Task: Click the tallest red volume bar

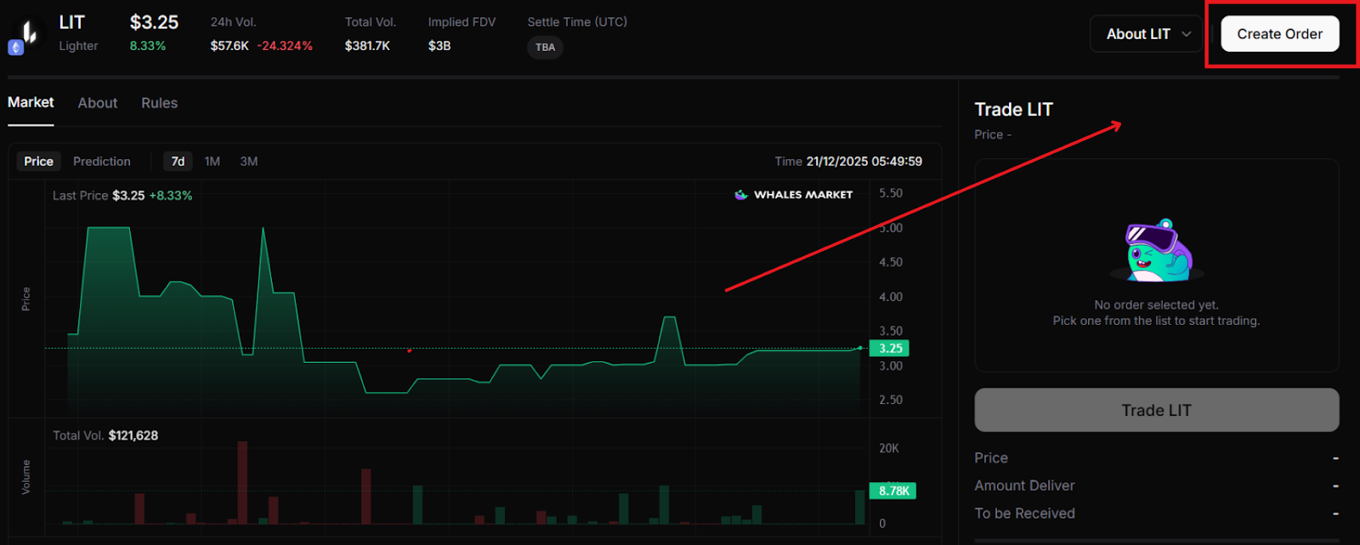Action: coord(242,482)
